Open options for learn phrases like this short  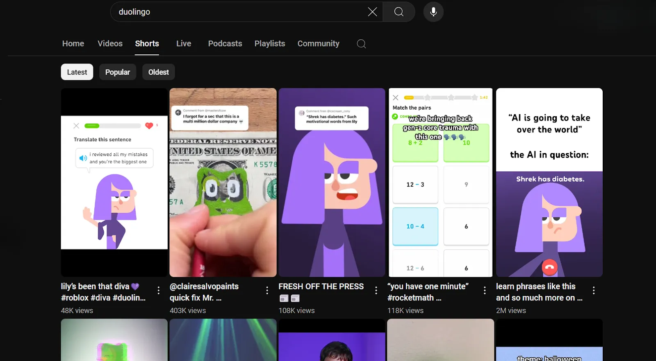pyautogui.click(x=594, y=291)
